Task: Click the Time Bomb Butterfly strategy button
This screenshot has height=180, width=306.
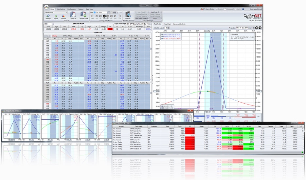Action: point(142,18)
